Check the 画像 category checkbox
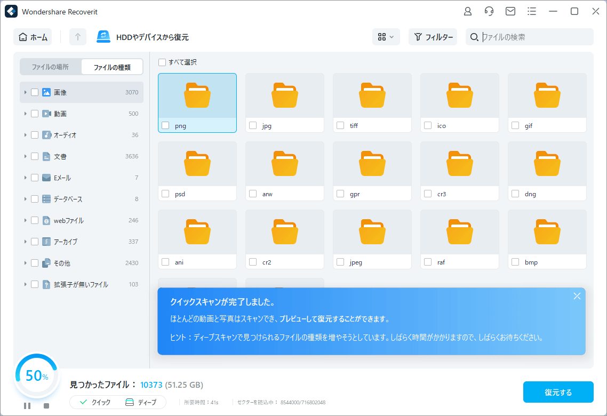 point(35,92)
